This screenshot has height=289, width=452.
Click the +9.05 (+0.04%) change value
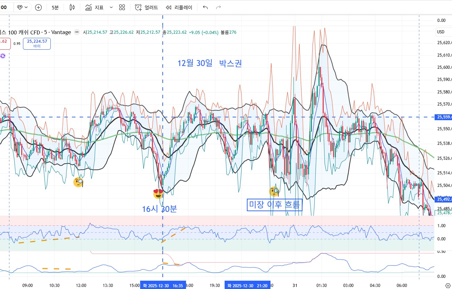pyautogui.click(x=203, y=32)
